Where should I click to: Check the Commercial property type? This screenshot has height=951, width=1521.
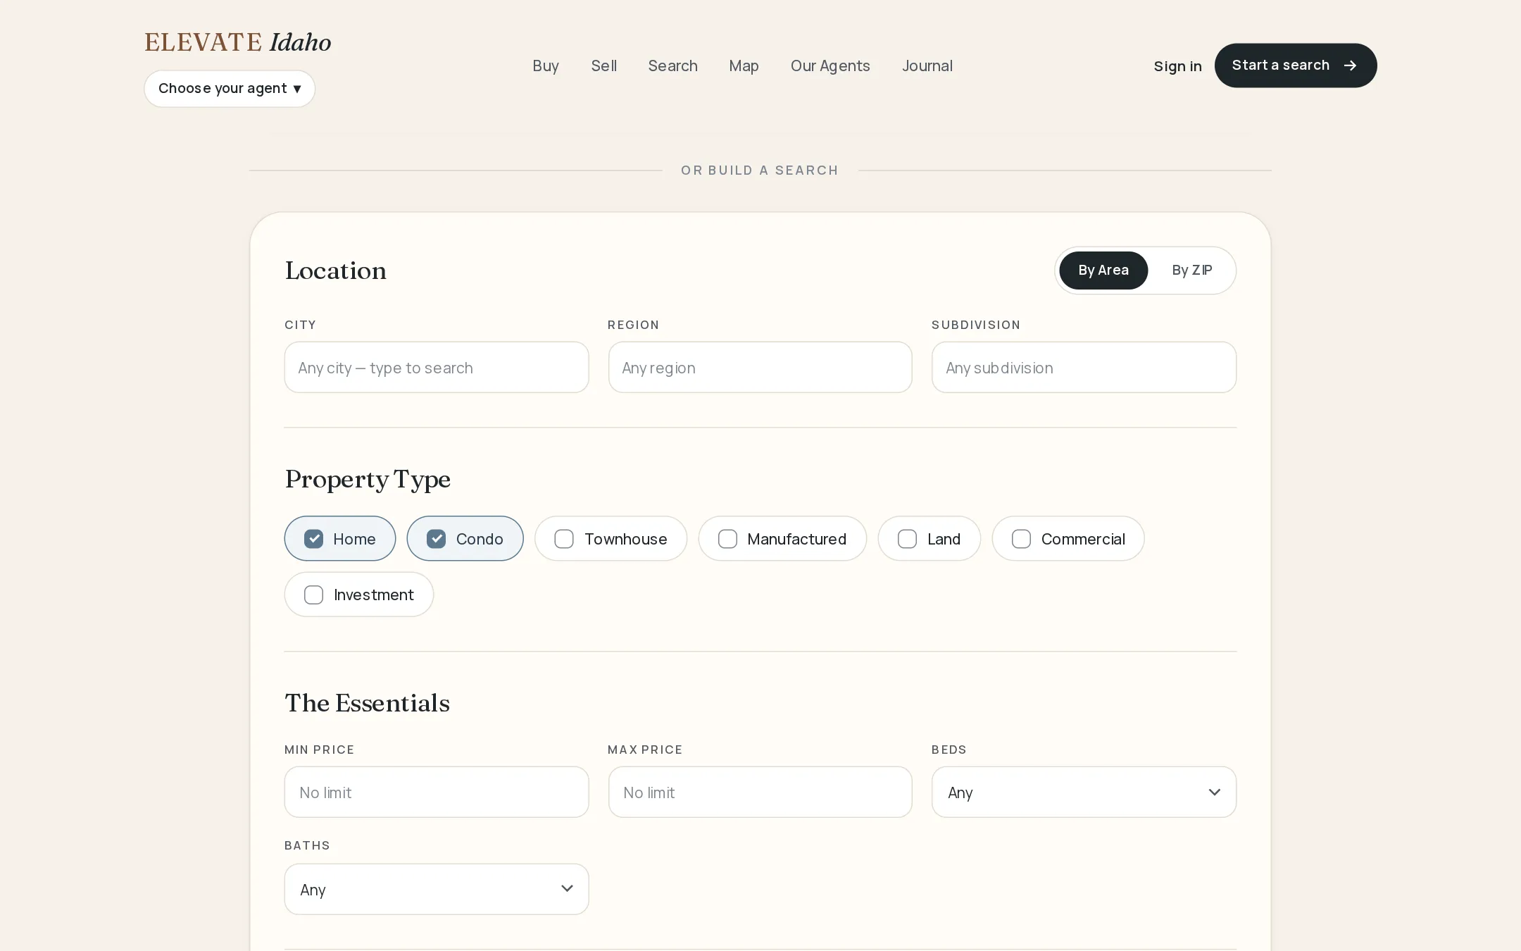[1068, 539]
